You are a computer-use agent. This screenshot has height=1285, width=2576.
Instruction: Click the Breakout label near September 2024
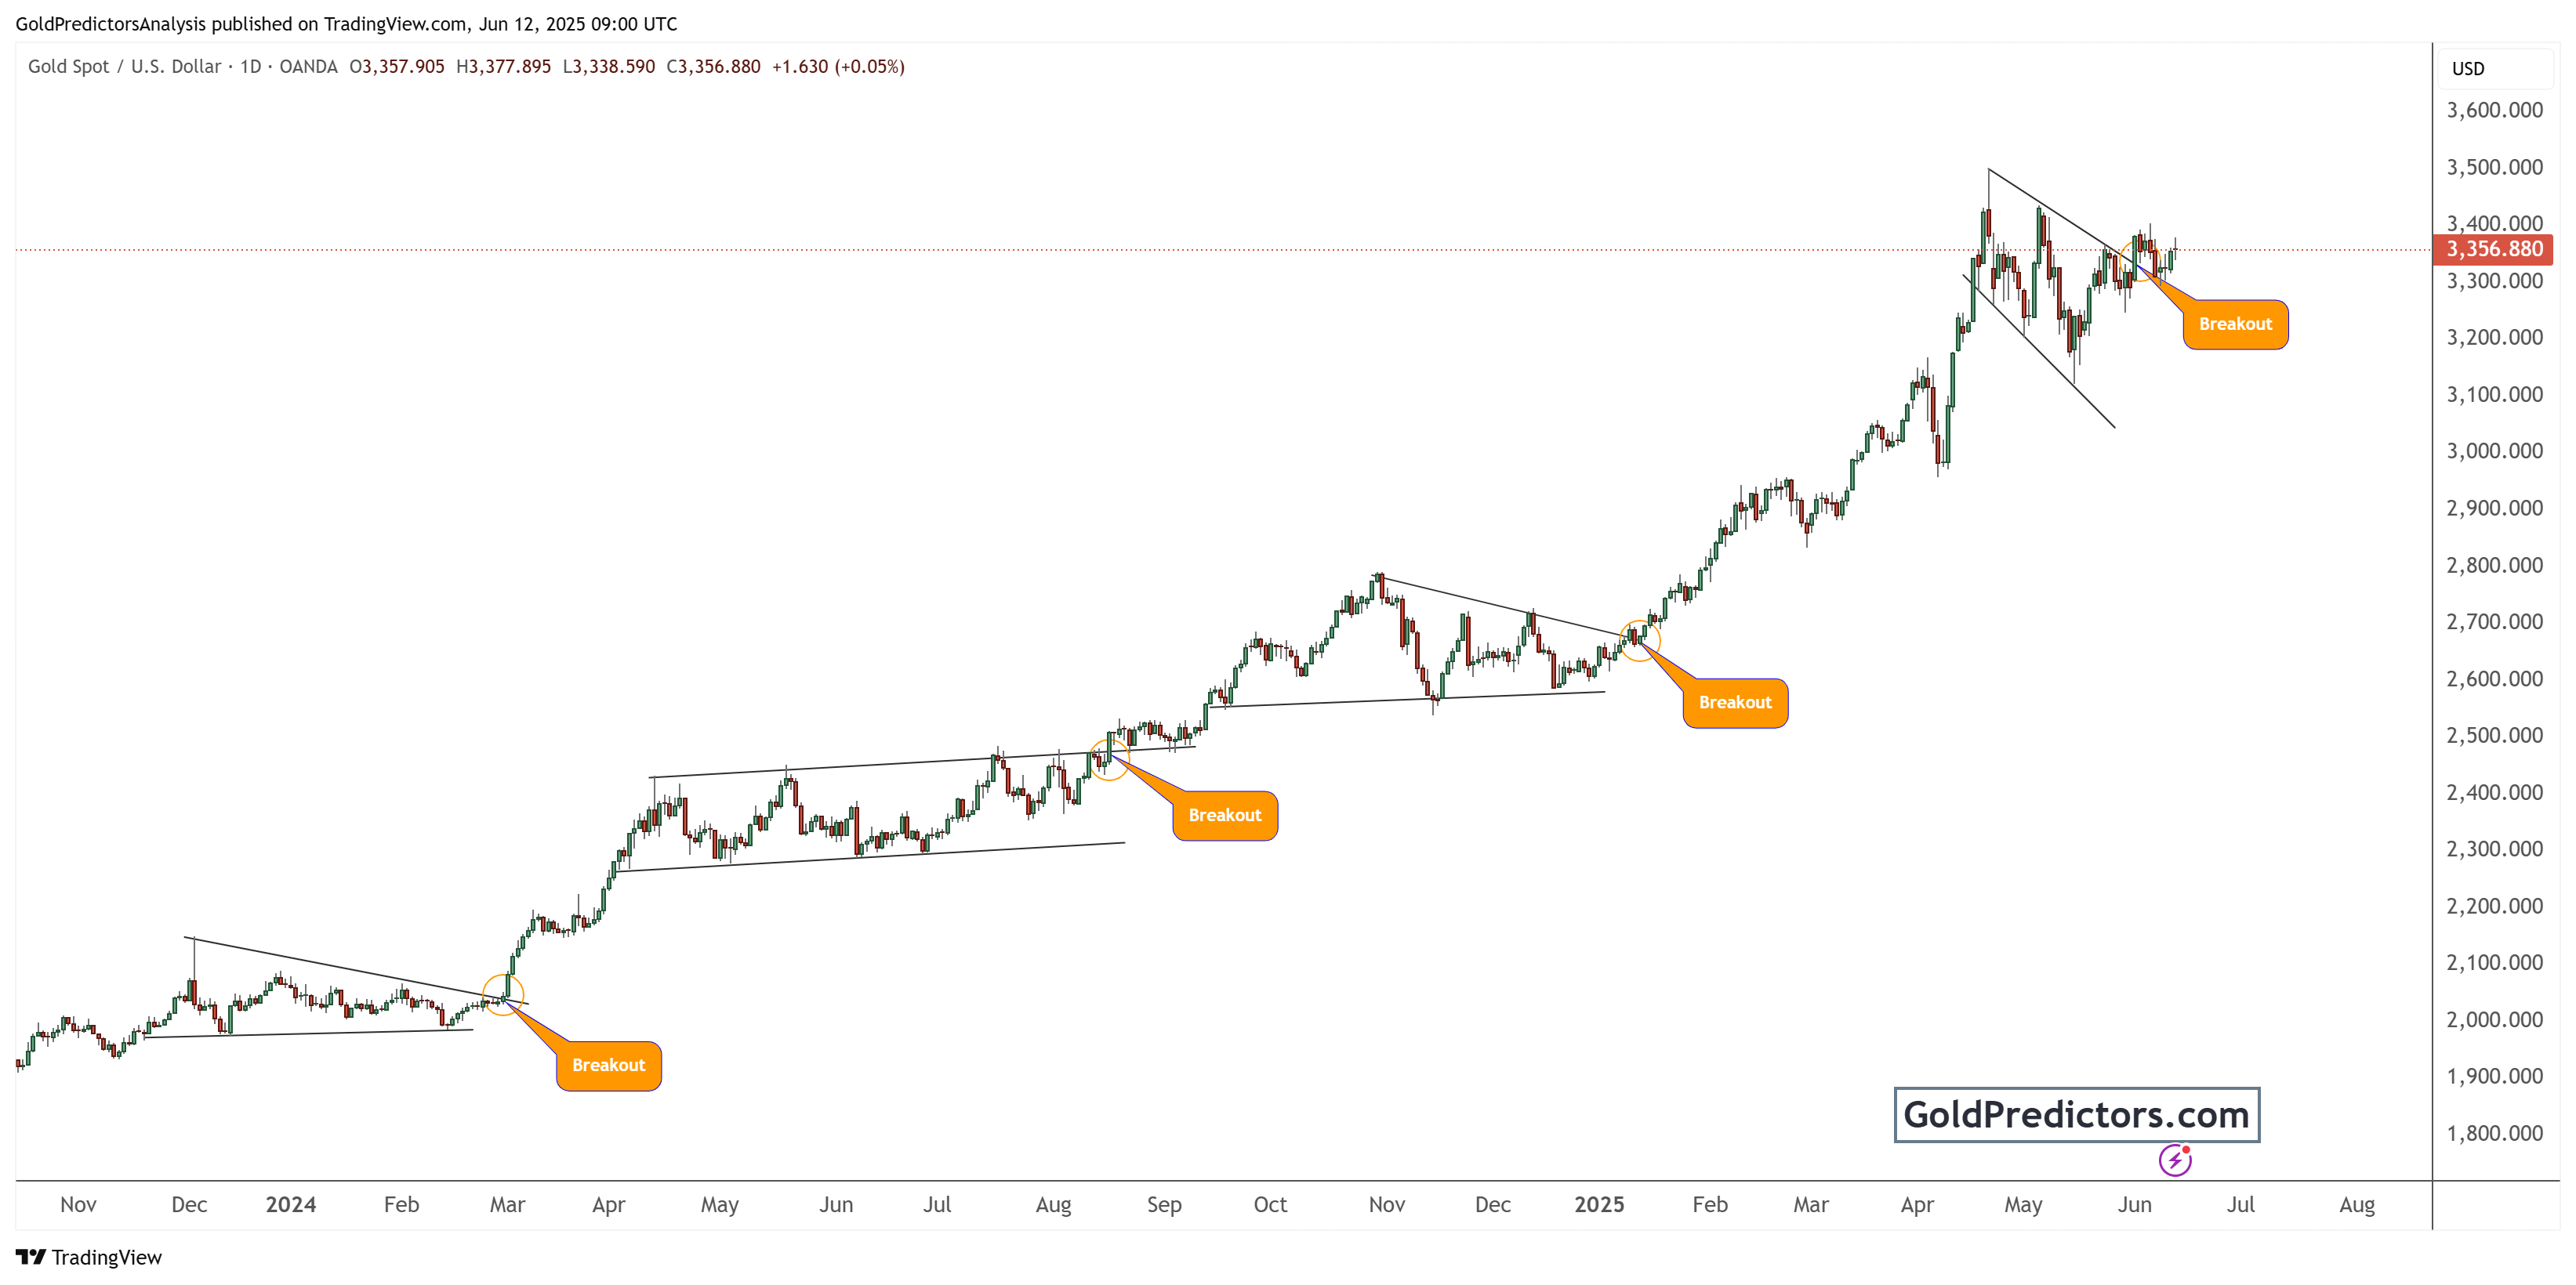tap(1225, 816)
